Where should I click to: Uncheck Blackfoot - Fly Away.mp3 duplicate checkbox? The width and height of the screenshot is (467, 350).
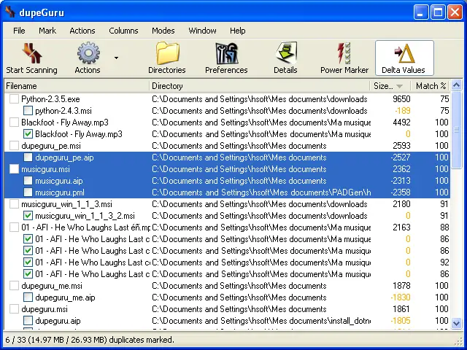(28, 134)
